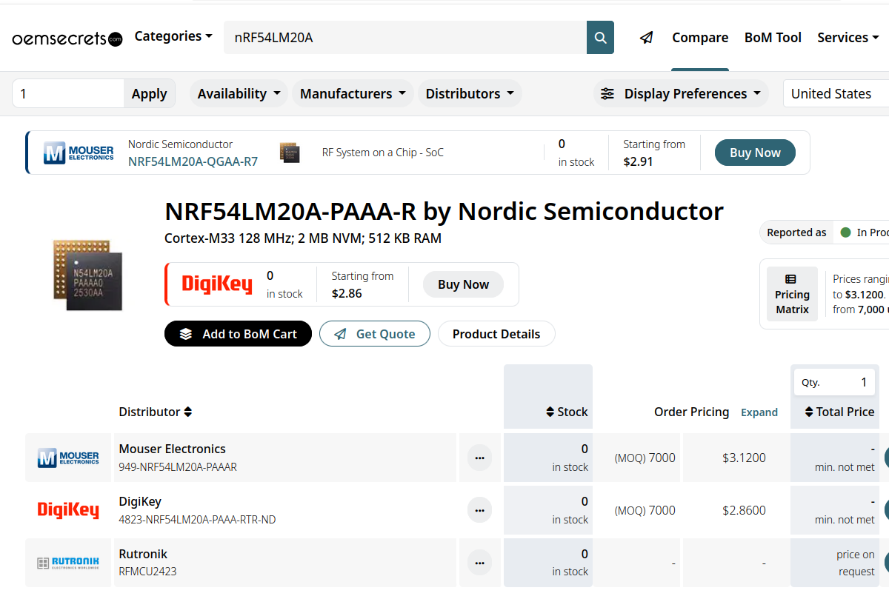This screenshot has width=889, height=599.
Task: Sort table by Stock column
Action: click(567, 412)
